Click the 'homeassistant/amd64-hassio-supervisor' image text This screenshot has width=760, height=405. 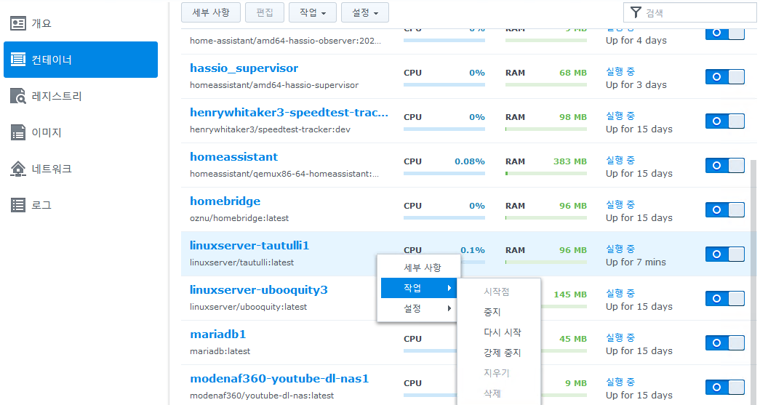[274, 85]
